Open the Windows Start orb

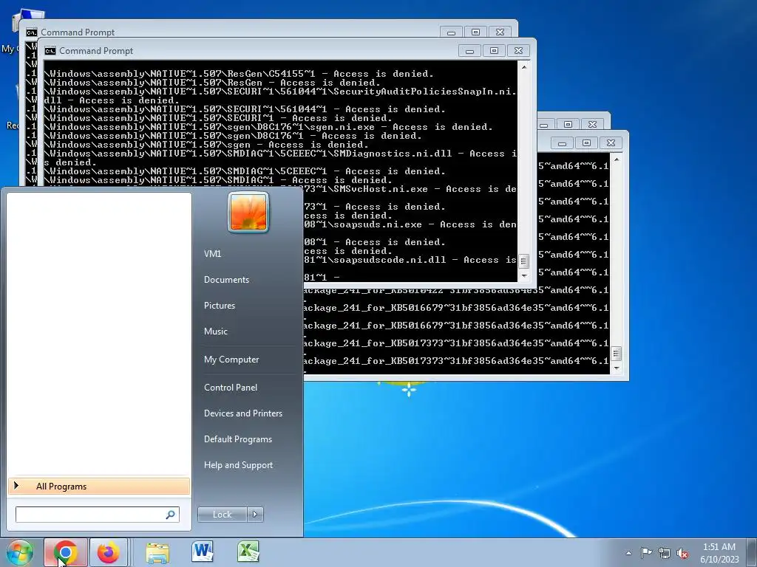[19, 552]
